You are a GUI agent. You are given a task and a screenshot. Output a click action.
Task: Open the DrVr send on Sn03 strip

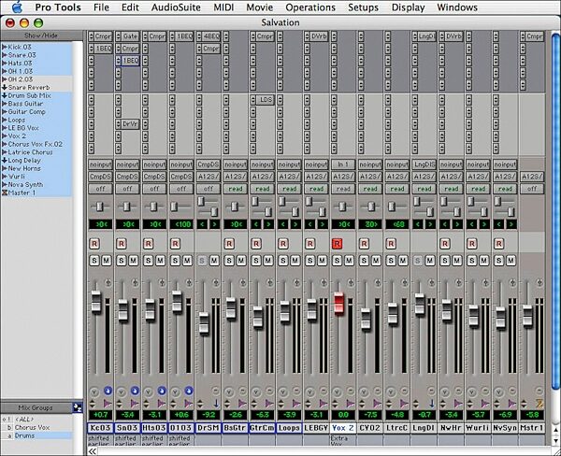click(x=130, y=124)
